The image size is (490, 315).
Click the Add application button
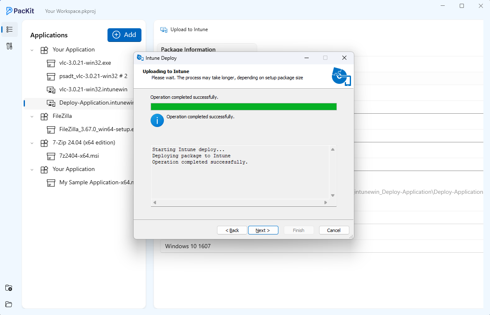coord(124,35)
